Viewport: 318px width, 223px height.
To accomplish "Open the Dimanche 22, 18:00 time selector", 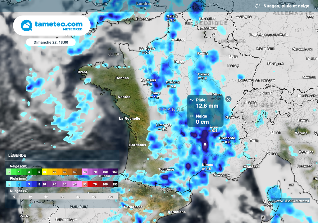I will [x=51, y=42].
